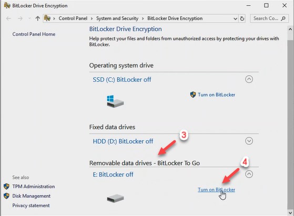Turn on BitLocker for SSD (C:)
Viewport: 294px width, 216px height.
point(216,95)
